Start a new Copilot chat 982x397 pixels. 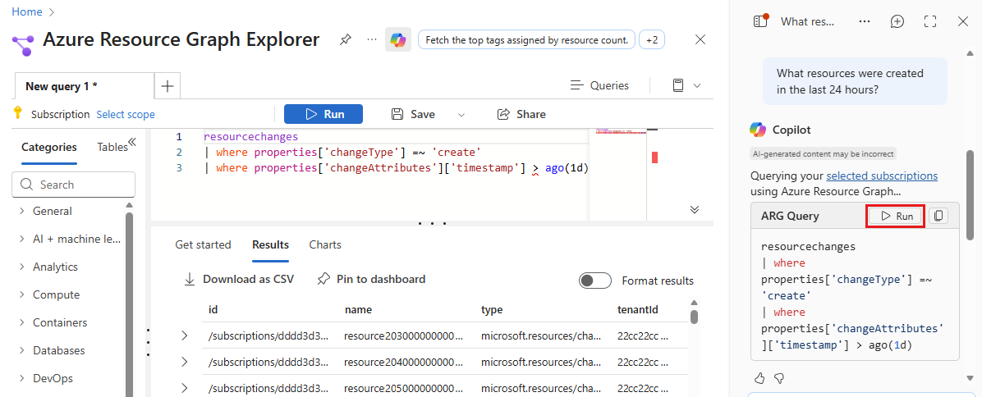897,21
